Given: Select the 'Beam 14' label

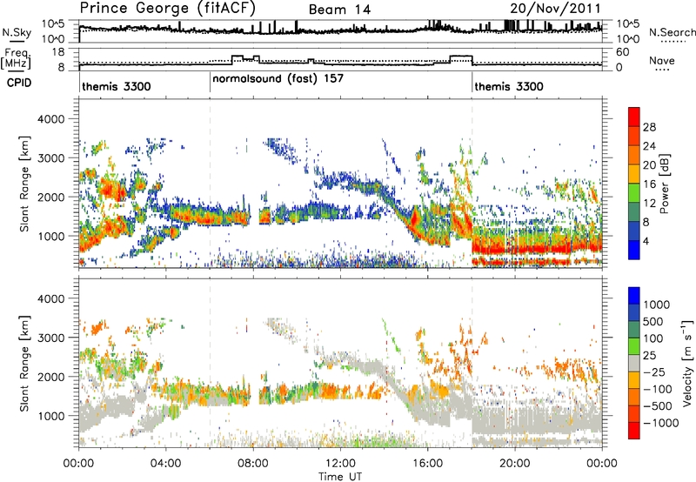Looking at the screenshot, I should click(339, 10).
